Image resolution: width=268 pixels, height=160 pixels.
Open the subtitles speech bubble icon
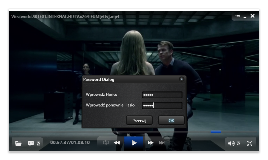(x=31, y=143)
